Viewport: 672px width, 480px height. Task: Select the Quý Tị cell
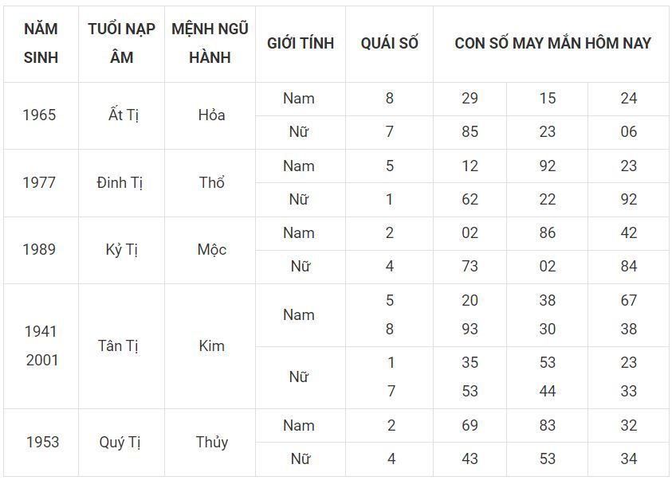(x=120, y=443)
